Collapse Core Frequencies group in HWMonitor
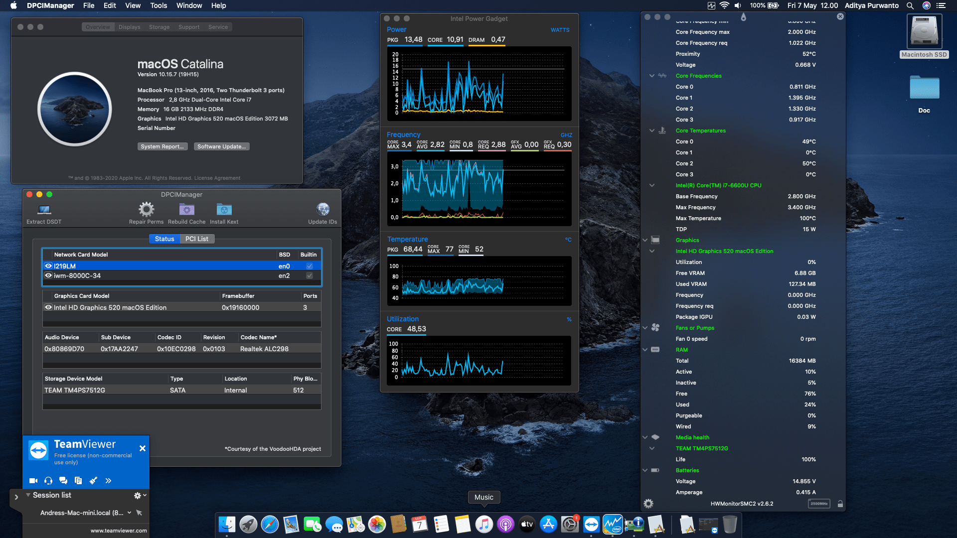Screen dimensions: 957x538 click(651, 76)
